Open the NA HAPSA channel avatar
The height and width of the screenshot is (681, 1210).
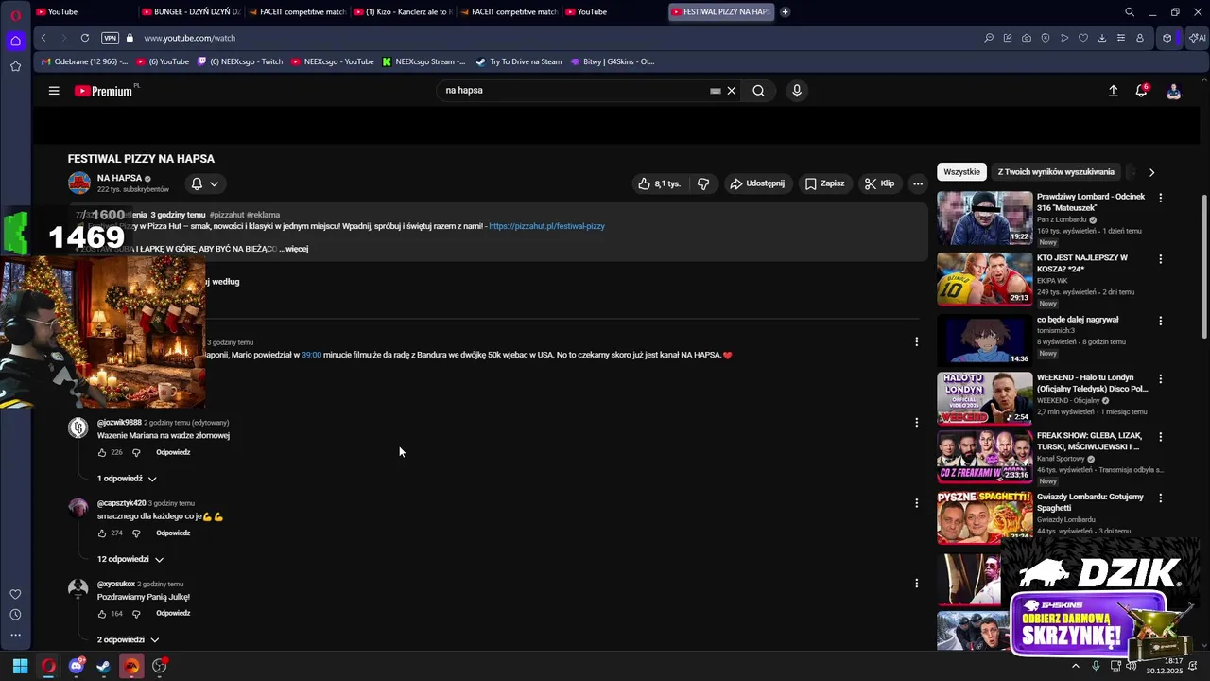(79, 183)
